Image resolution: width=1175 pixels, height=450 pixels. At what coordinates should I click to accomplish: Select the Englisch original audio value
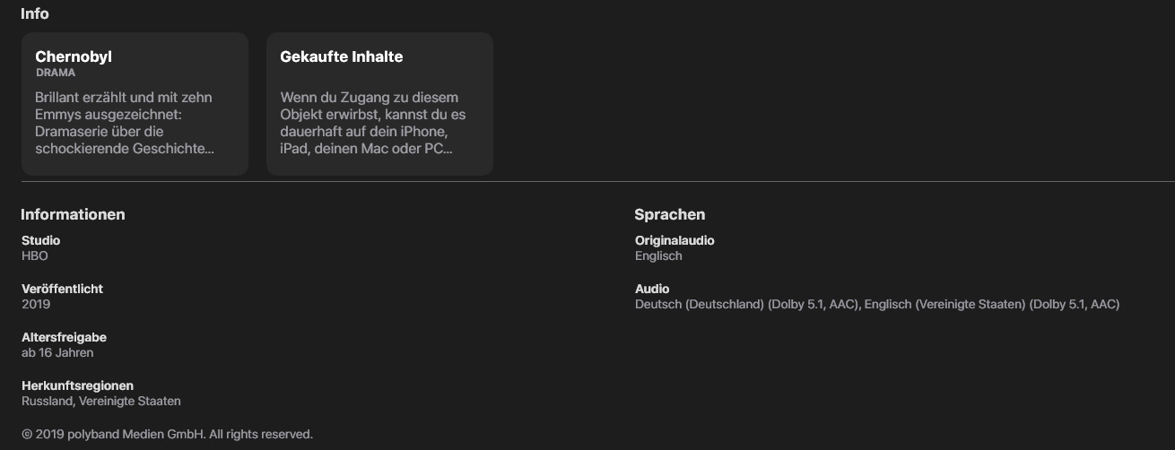(658, 255)
